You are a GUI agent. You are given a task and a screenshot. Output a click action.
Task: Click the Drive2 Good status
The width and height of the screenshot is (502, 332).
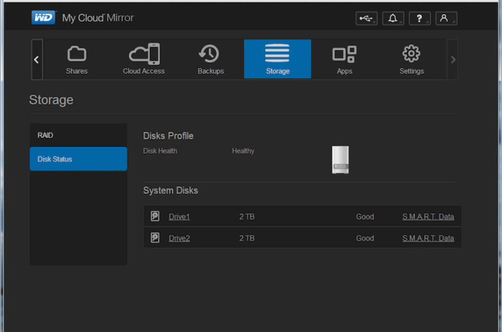[365, 238]
